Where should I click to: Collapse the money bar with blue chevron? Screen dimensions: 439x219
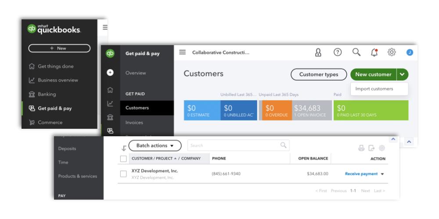pos(409,142)
